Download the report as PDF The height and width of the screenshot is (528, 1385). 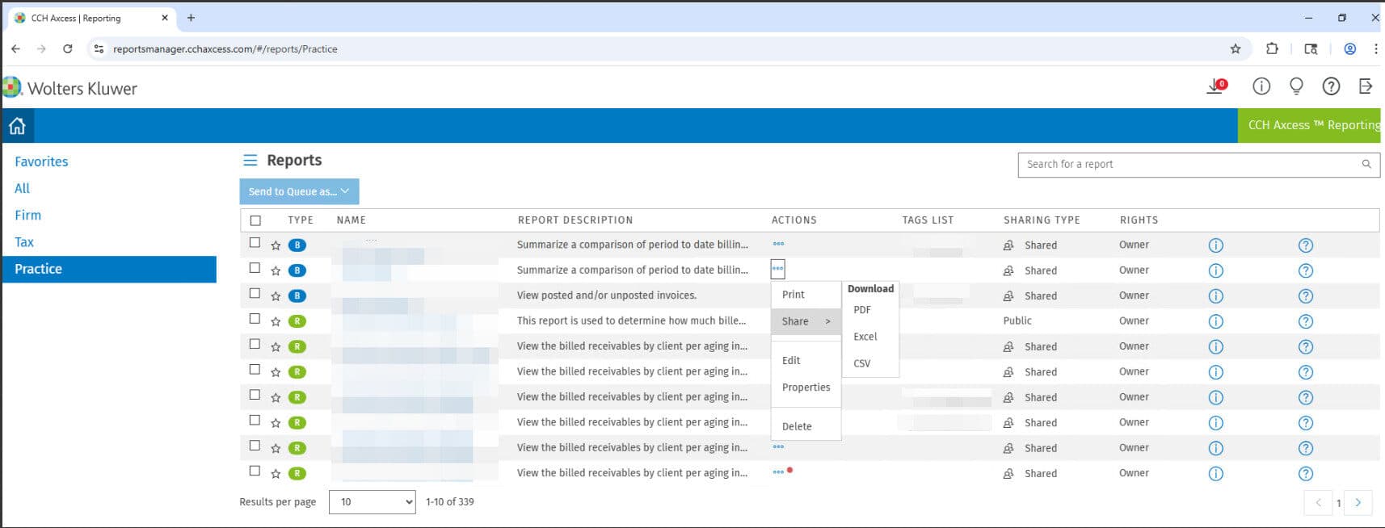click(x=862, y=310)
